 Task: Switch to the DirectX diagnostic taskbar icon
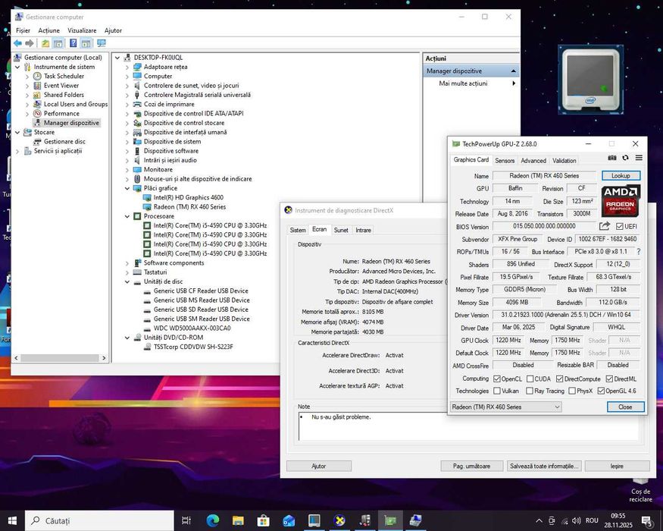(339, 520)
